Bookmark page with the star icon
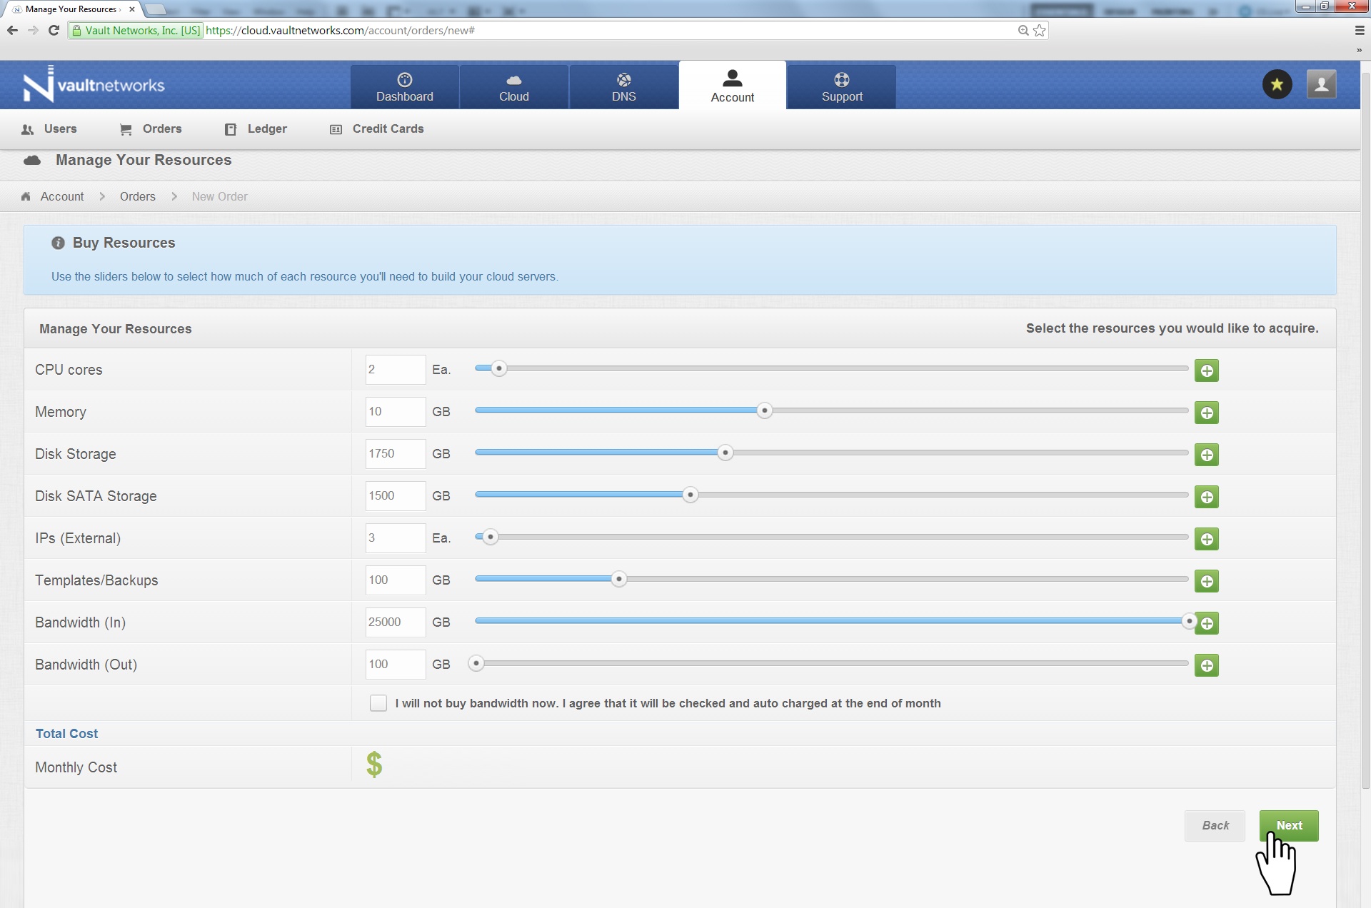Viewport: 1371px width, 908px height. [1040, 31]
